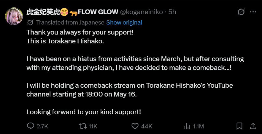262x134 pixels.
Task: Open the three-dot More options menu
Action: (253, 12)
